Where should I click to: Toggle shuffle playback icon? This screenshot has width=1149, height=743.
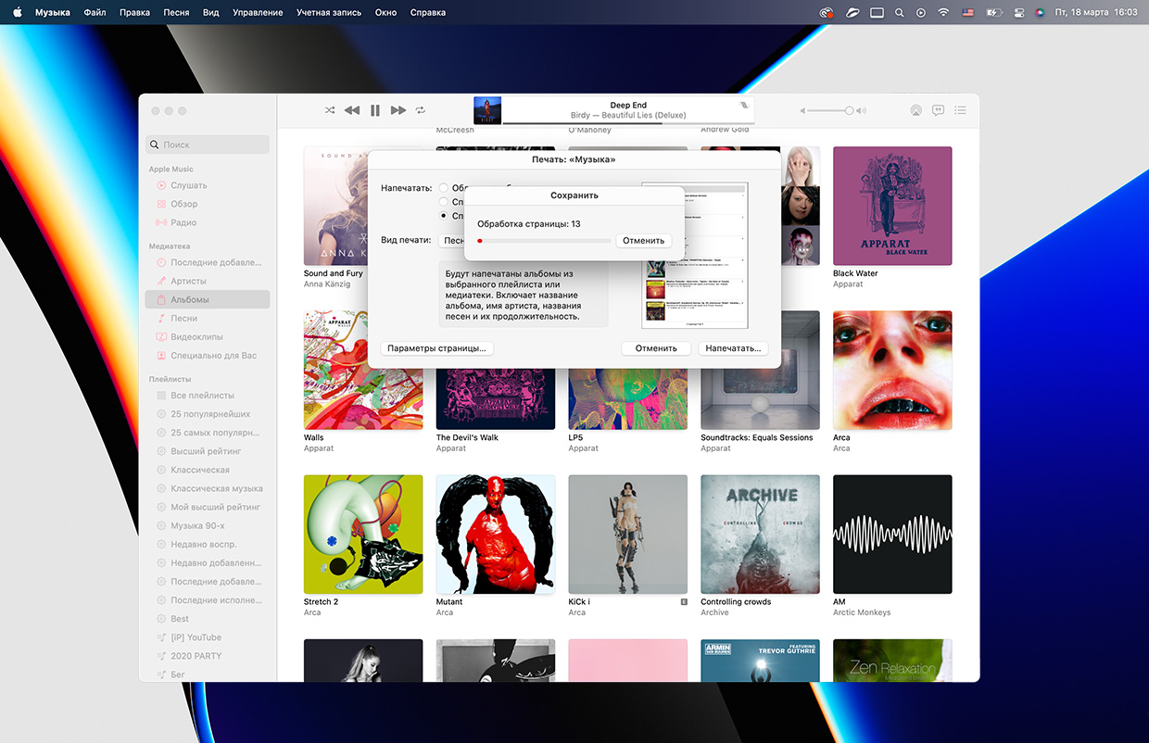click(330, 110)
